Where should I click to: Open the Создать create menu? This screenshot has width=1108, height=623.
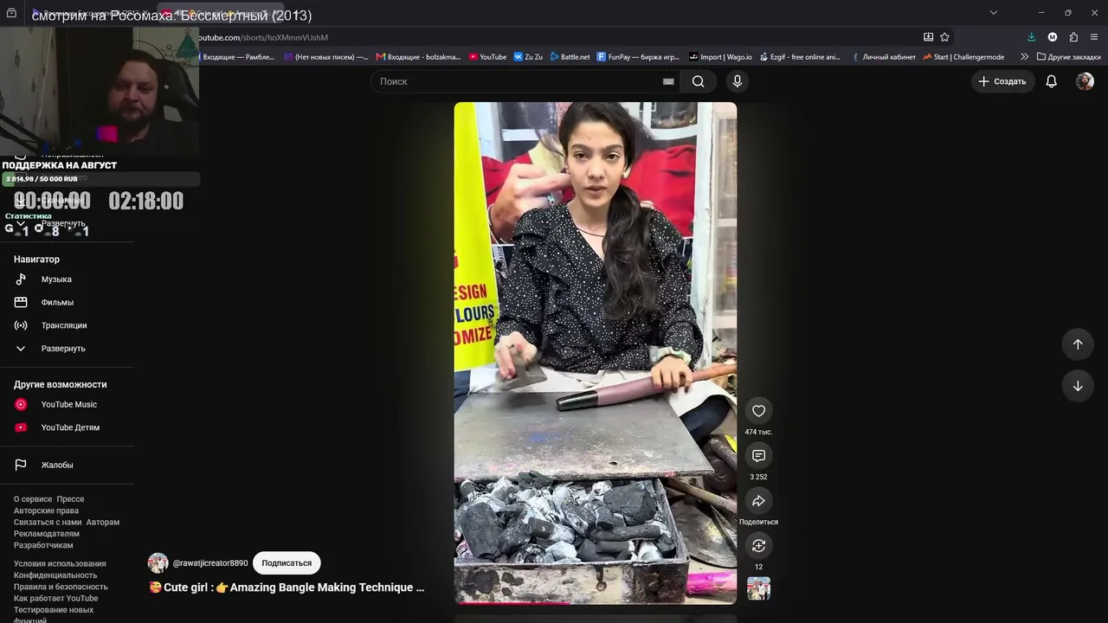click(1002, 81)
